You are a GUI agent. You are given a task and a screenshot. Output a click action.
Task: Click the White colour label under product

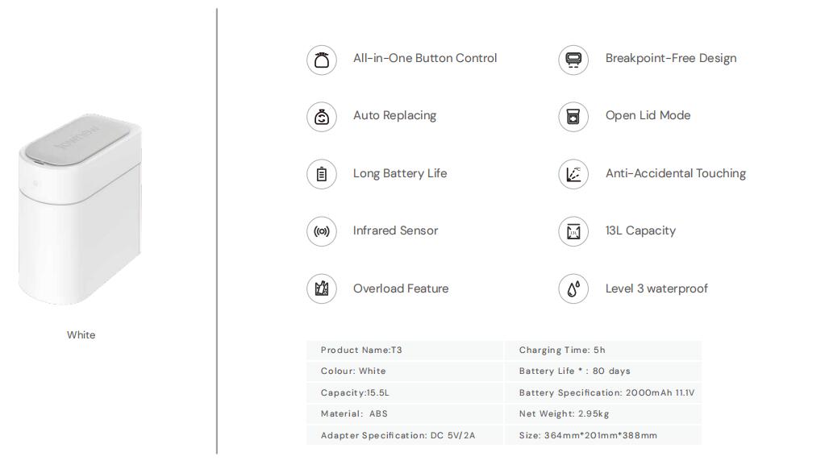[x=81, y=335]
